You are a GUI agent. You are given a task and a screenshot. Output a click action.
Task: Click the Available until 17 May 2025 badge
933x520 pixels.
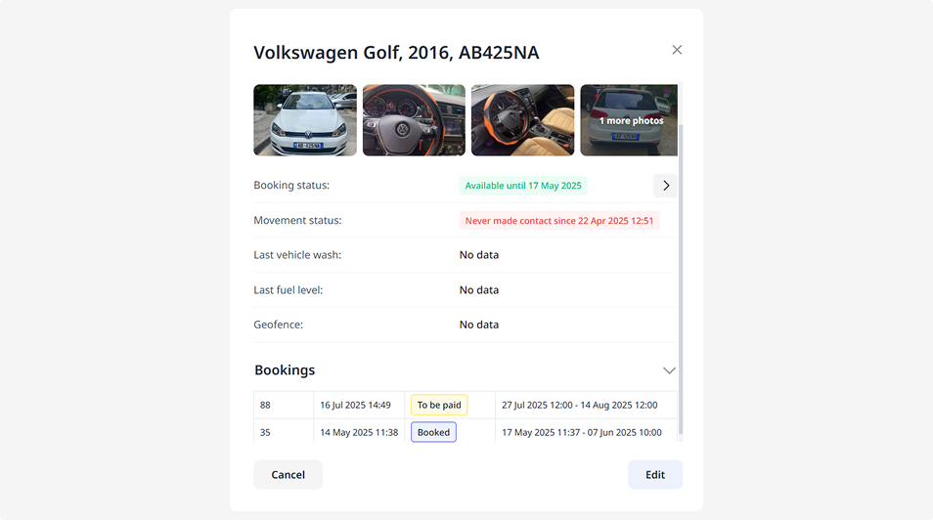click(x=523, y=186)
